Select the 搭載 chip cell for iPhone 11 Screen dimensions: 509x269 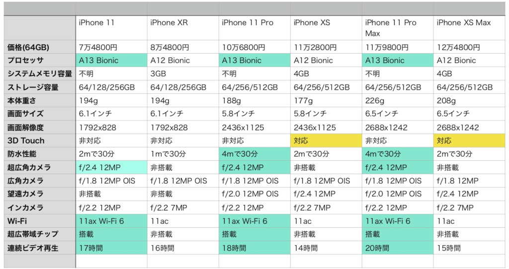[111, 234]
